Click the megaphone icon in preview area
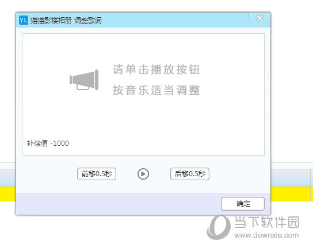Screen dimensions: 313x252 point(84,80)
